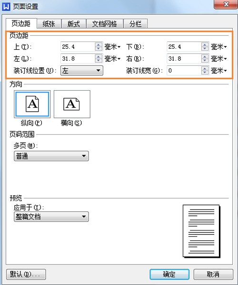Cancel with the 取消 button
Image resolution: width=238 pixels, height=285 pixels.
[x=213, y=274]
